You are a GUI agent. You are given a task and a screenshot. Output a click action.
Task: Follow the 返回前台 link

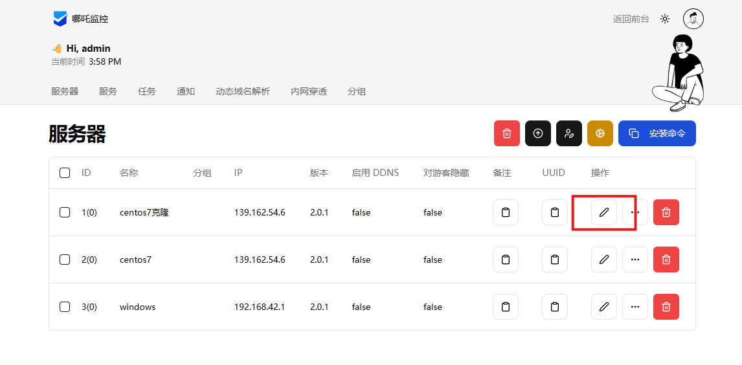click(x=631, y=19)
